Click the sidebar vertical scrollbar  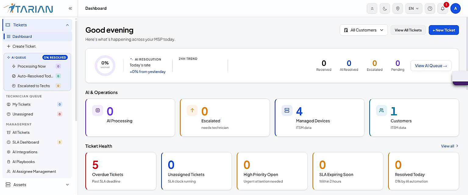pyautogui.click(x=76, y=70)
